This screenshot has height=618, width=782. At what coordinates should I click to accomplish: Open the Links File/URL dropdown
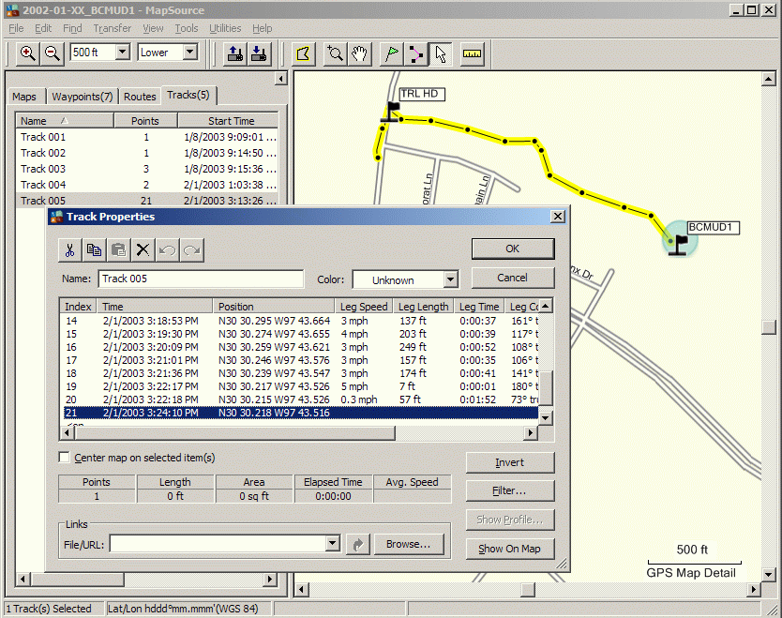click(332, 544)
